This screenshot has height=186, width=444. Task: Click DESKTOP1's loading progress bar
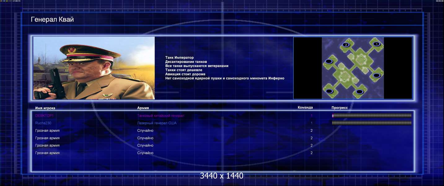[x=371, y=116]
